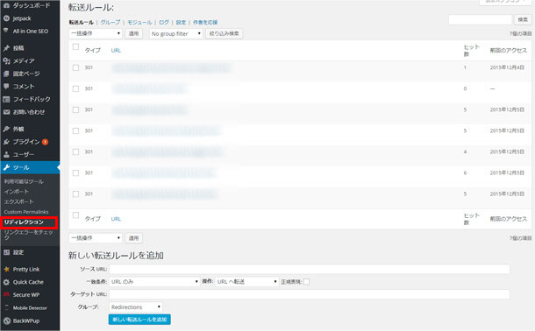The image size is (535, 331).
Task: Focus the ターゲット URL input field
Action: [310, 294]
